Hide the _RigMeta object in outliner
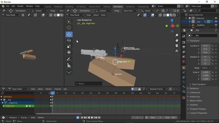This screenshot has width=219, height=123. (216, 25)
